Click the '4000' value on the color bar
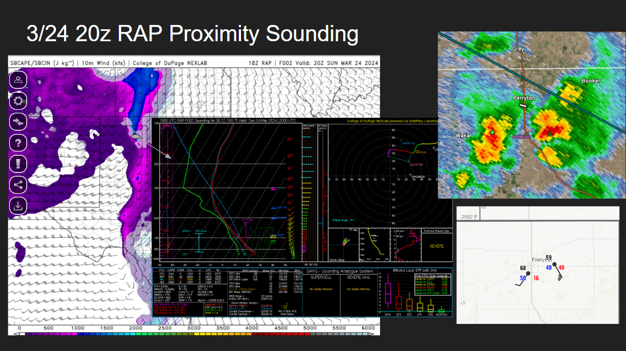The width and height of the screenshot is (626, 351). [251, 328]
